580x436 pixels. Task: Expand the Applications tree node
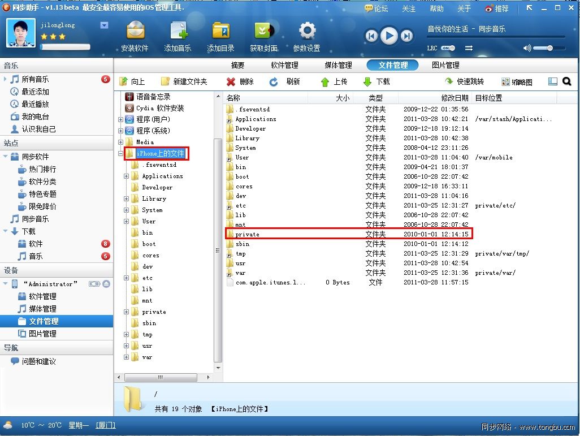pos(126,176)
